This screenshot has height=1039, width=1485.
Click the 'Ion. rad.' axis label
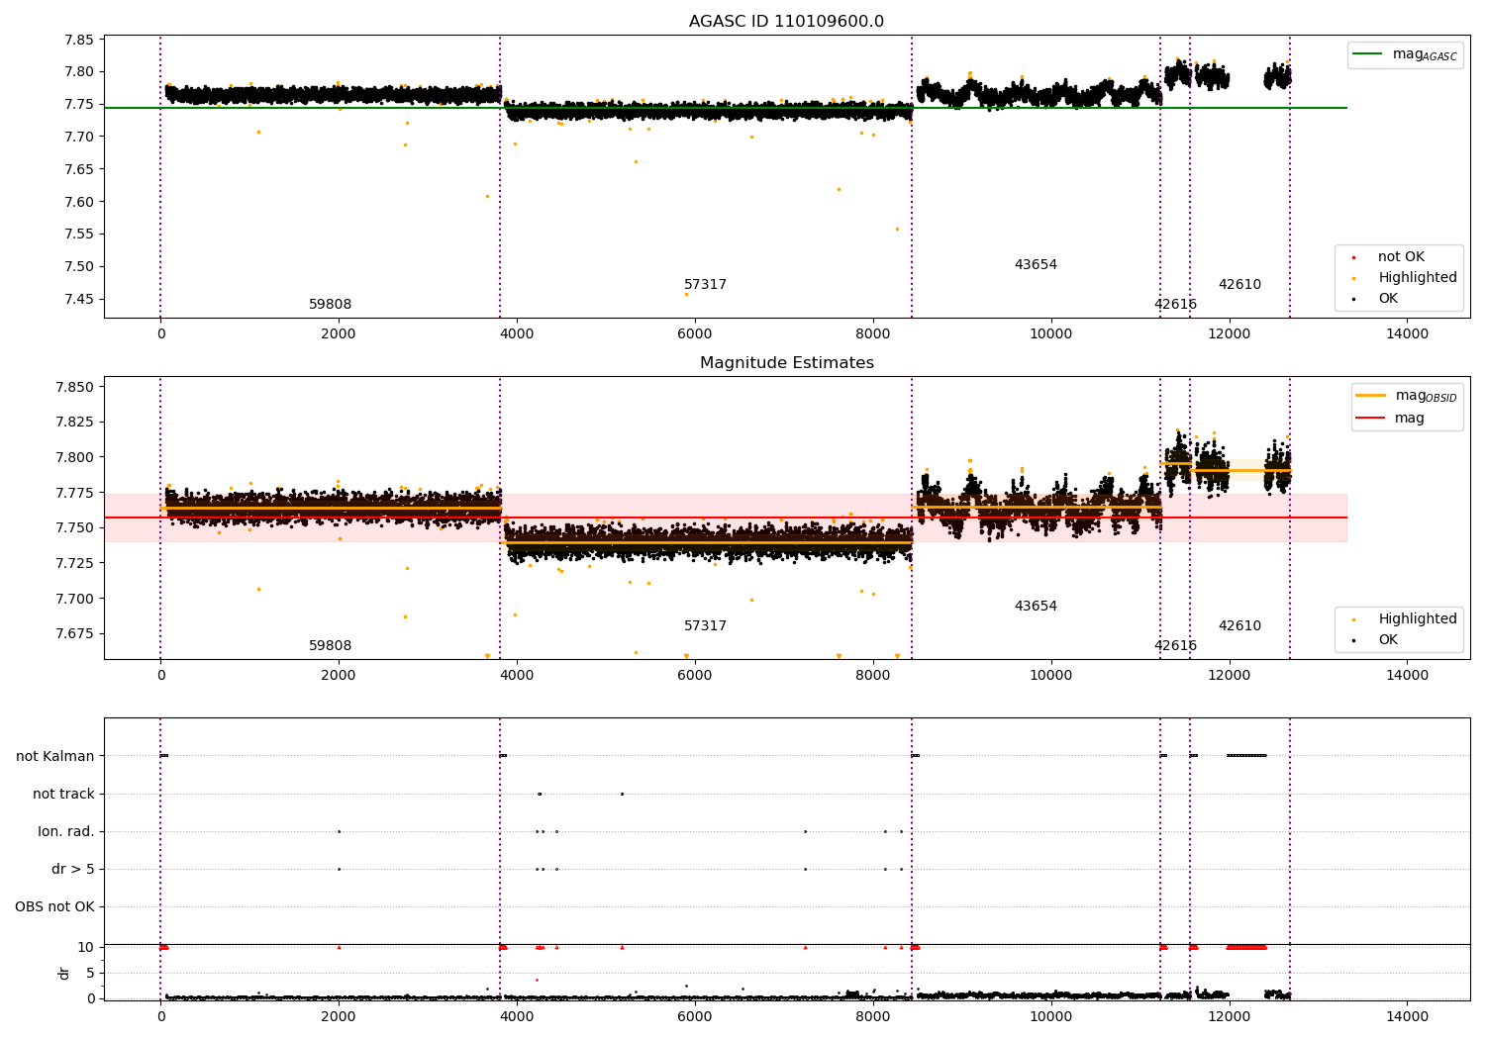66,831
